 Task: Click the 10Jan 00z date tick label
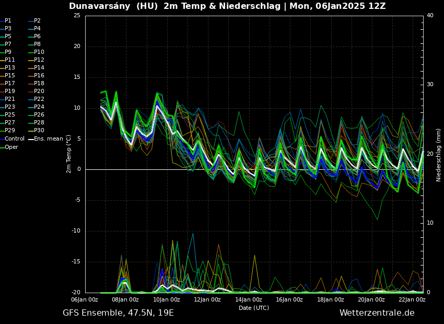tap(167, 300)
